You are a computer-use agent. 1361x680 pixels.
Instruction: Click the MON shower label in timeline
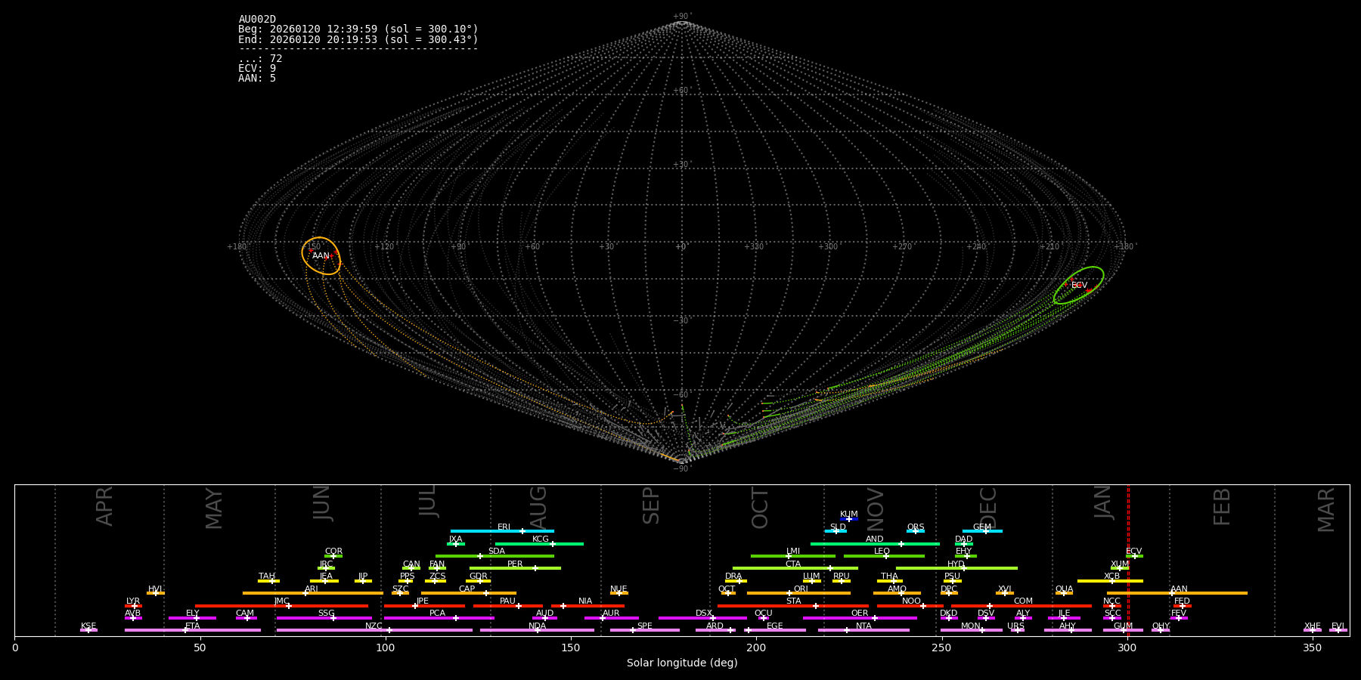pyautogui.click(x=971, y=626)
